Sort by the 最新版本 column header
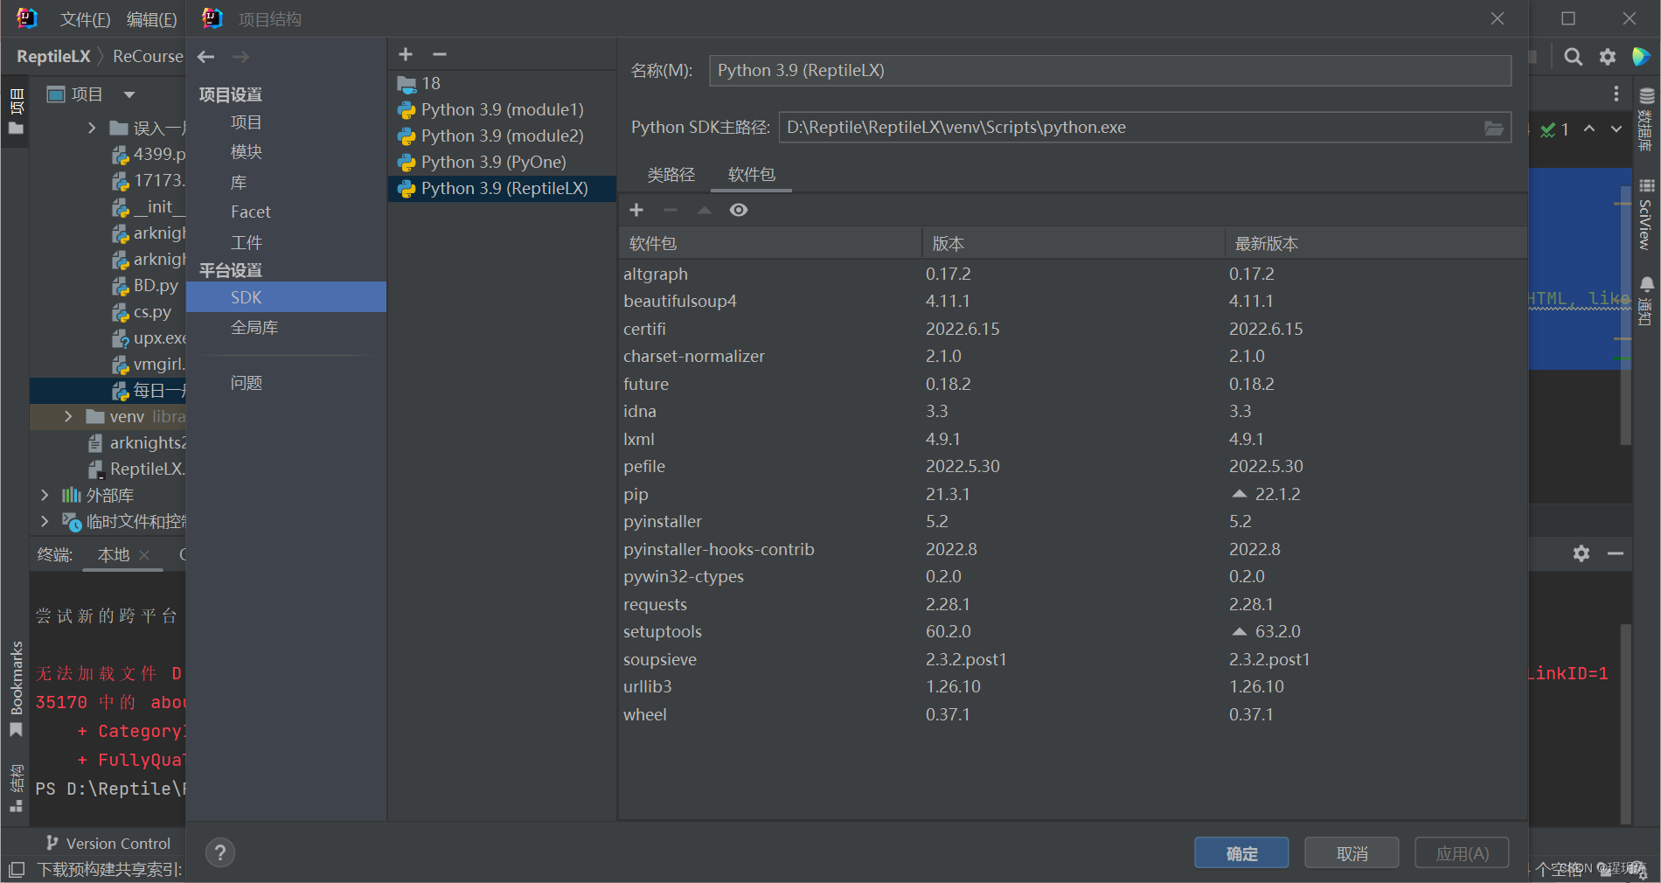The width and height of the screenshot is (1661, 883). (1376, 243)
